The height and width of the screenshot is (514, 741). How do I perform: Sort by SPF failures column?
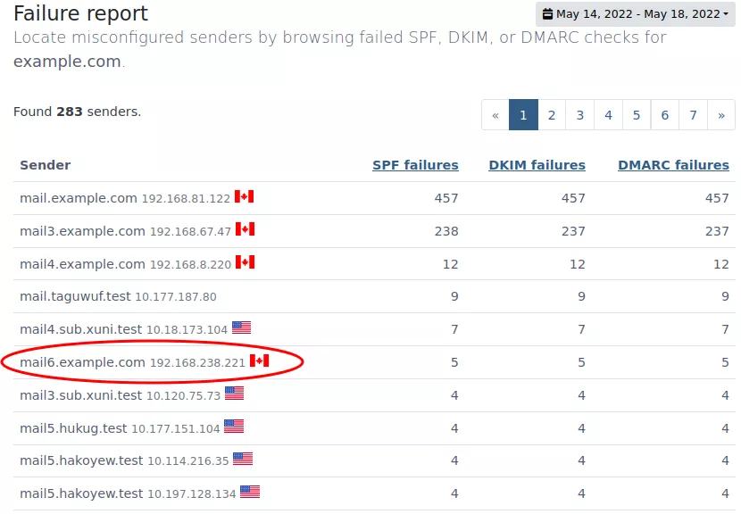click(415, 165)
